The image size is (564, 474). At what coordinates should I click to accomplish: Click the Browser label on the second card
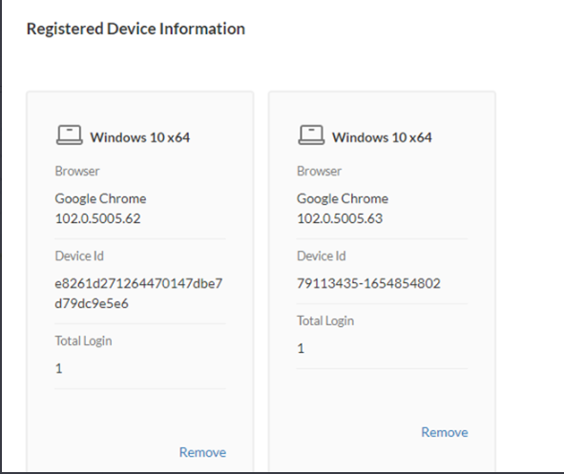click(320, 171)
